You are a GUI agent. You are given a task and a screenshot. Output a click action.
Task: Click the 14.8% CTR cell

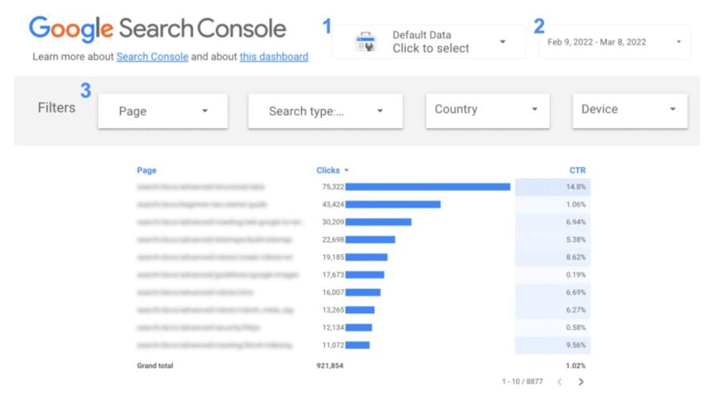tap(553, 187)
